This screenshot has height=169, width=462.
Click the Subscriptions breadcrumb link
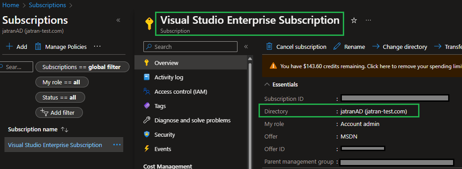[x=47, y=5]
